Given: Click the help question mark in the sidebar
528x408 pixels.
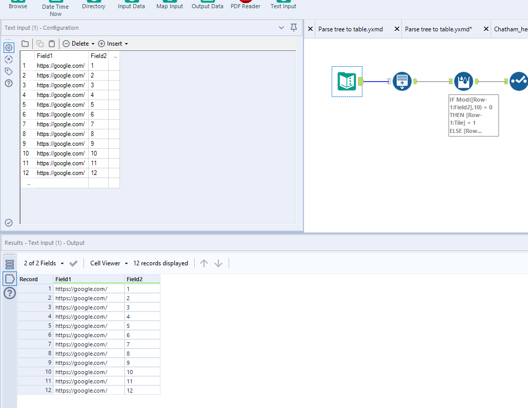Looking at the screenshot, I should click(8, 83).
